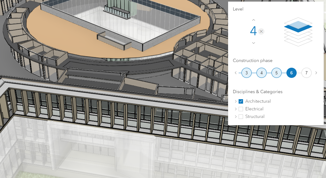
Task: Click the highlighted floor in level stack diagram
Action: [298, 29]
